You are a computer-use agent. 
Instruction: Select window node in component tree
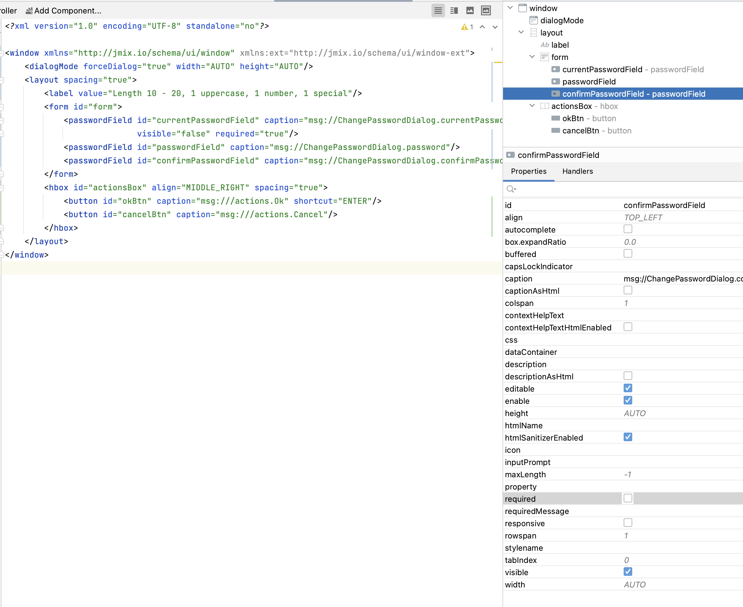click(x=543, y=8)
